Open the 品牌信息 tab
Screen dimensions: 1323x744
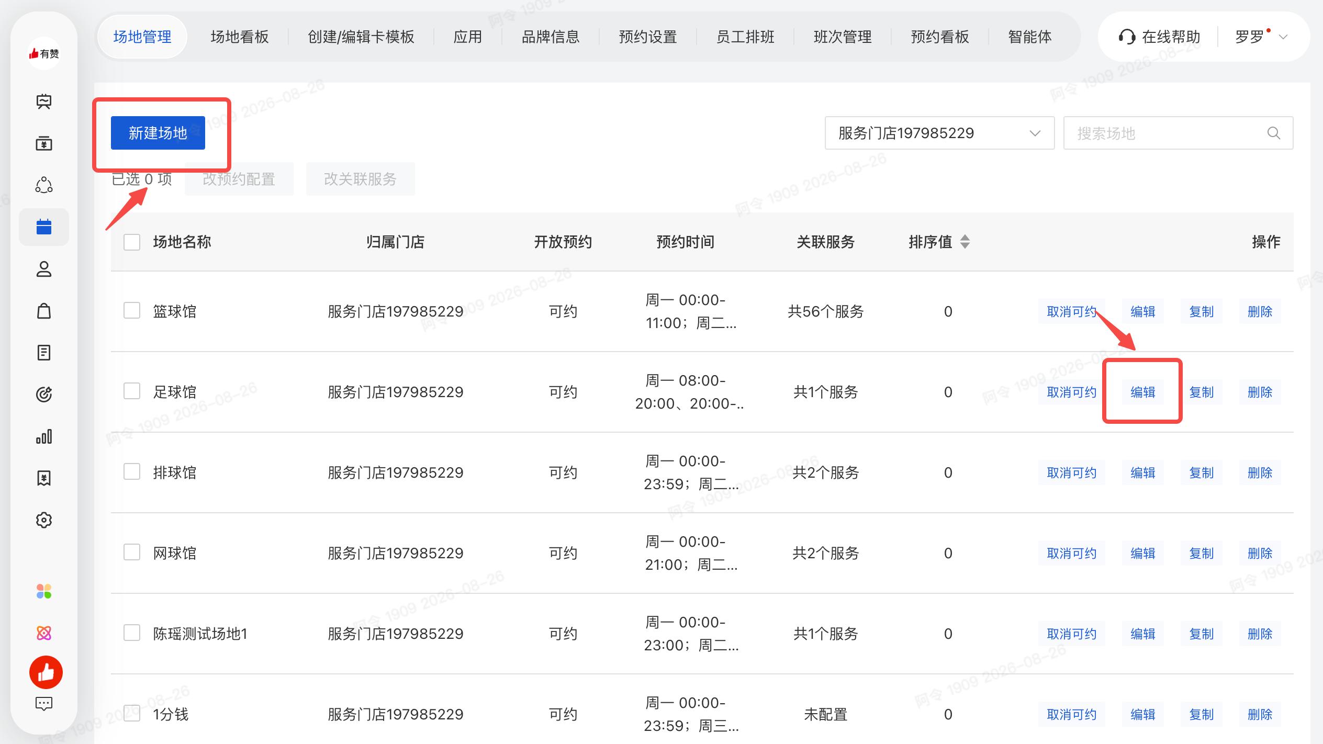[551, 37]
